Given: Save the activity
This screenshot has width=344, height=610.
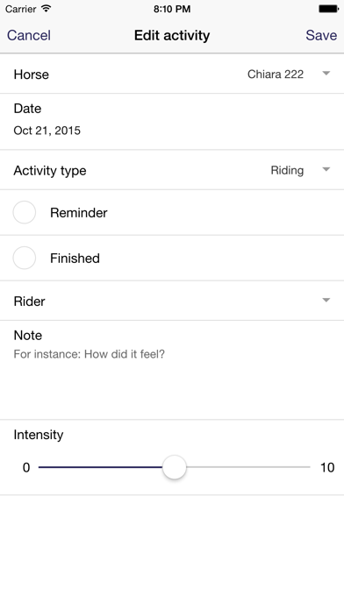Looking at the screenshot, I should pos(321,35).
